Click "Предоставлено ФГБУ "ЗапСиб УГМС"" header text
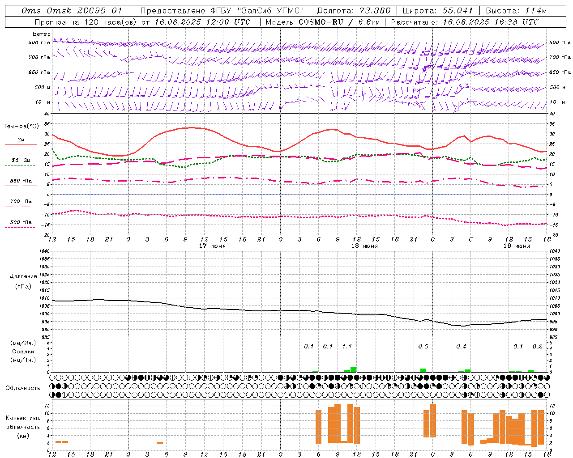This screenshot has width=573, height=458. (222, 11)
